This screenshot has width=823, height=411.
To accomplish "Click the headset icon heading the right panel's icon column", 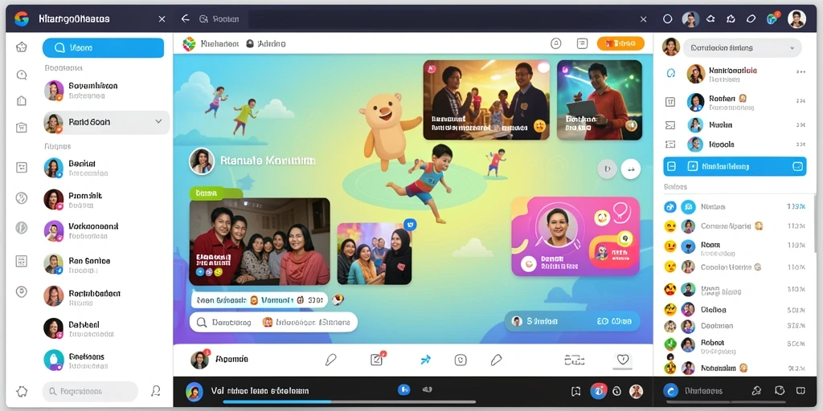I will pyautogui.click(x=670, y=73).
